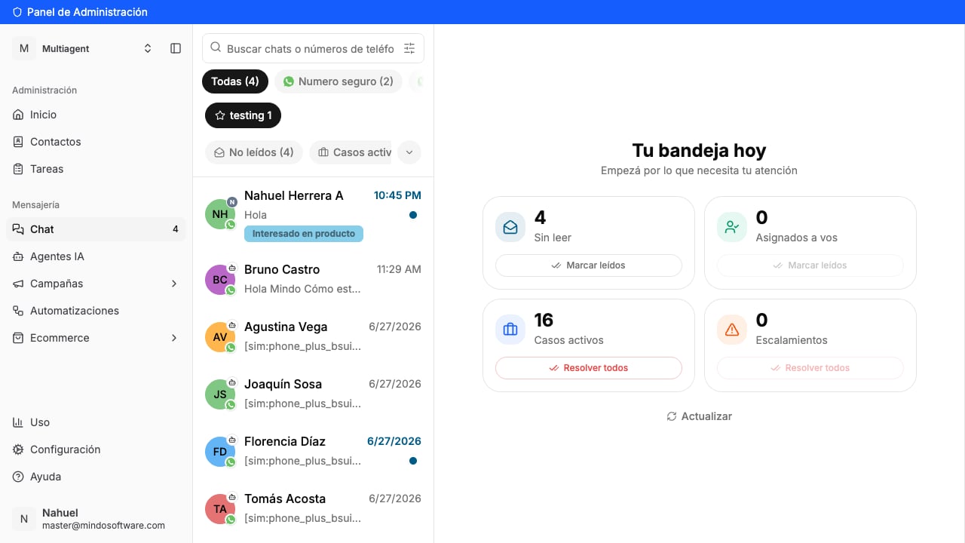Open search filter options sliders icon
Screen dimensions: 965x543
[409, 48]
